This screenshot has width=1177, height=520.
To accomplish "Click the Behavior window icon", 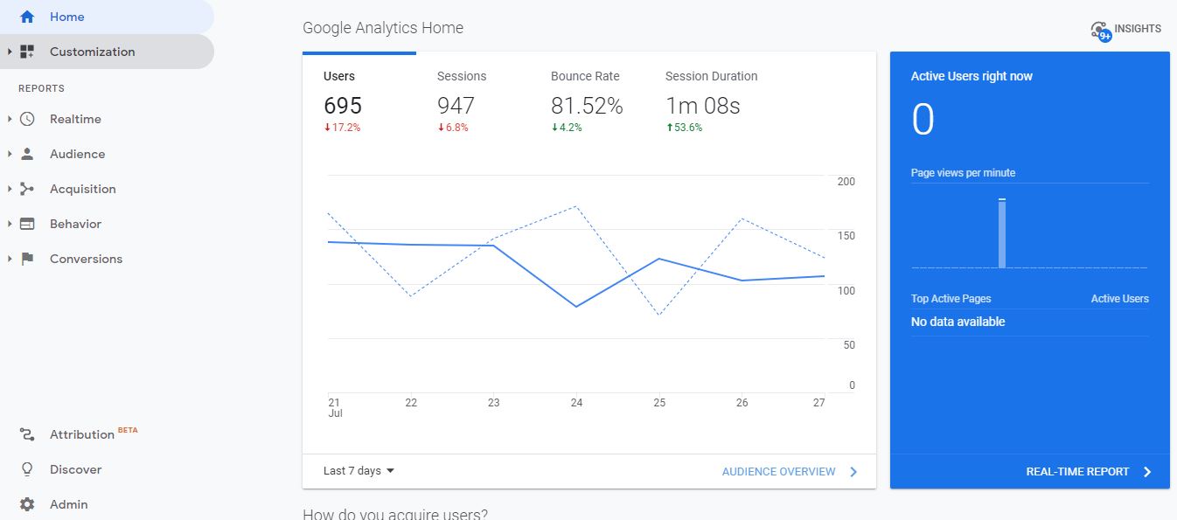I will (27, 224).
